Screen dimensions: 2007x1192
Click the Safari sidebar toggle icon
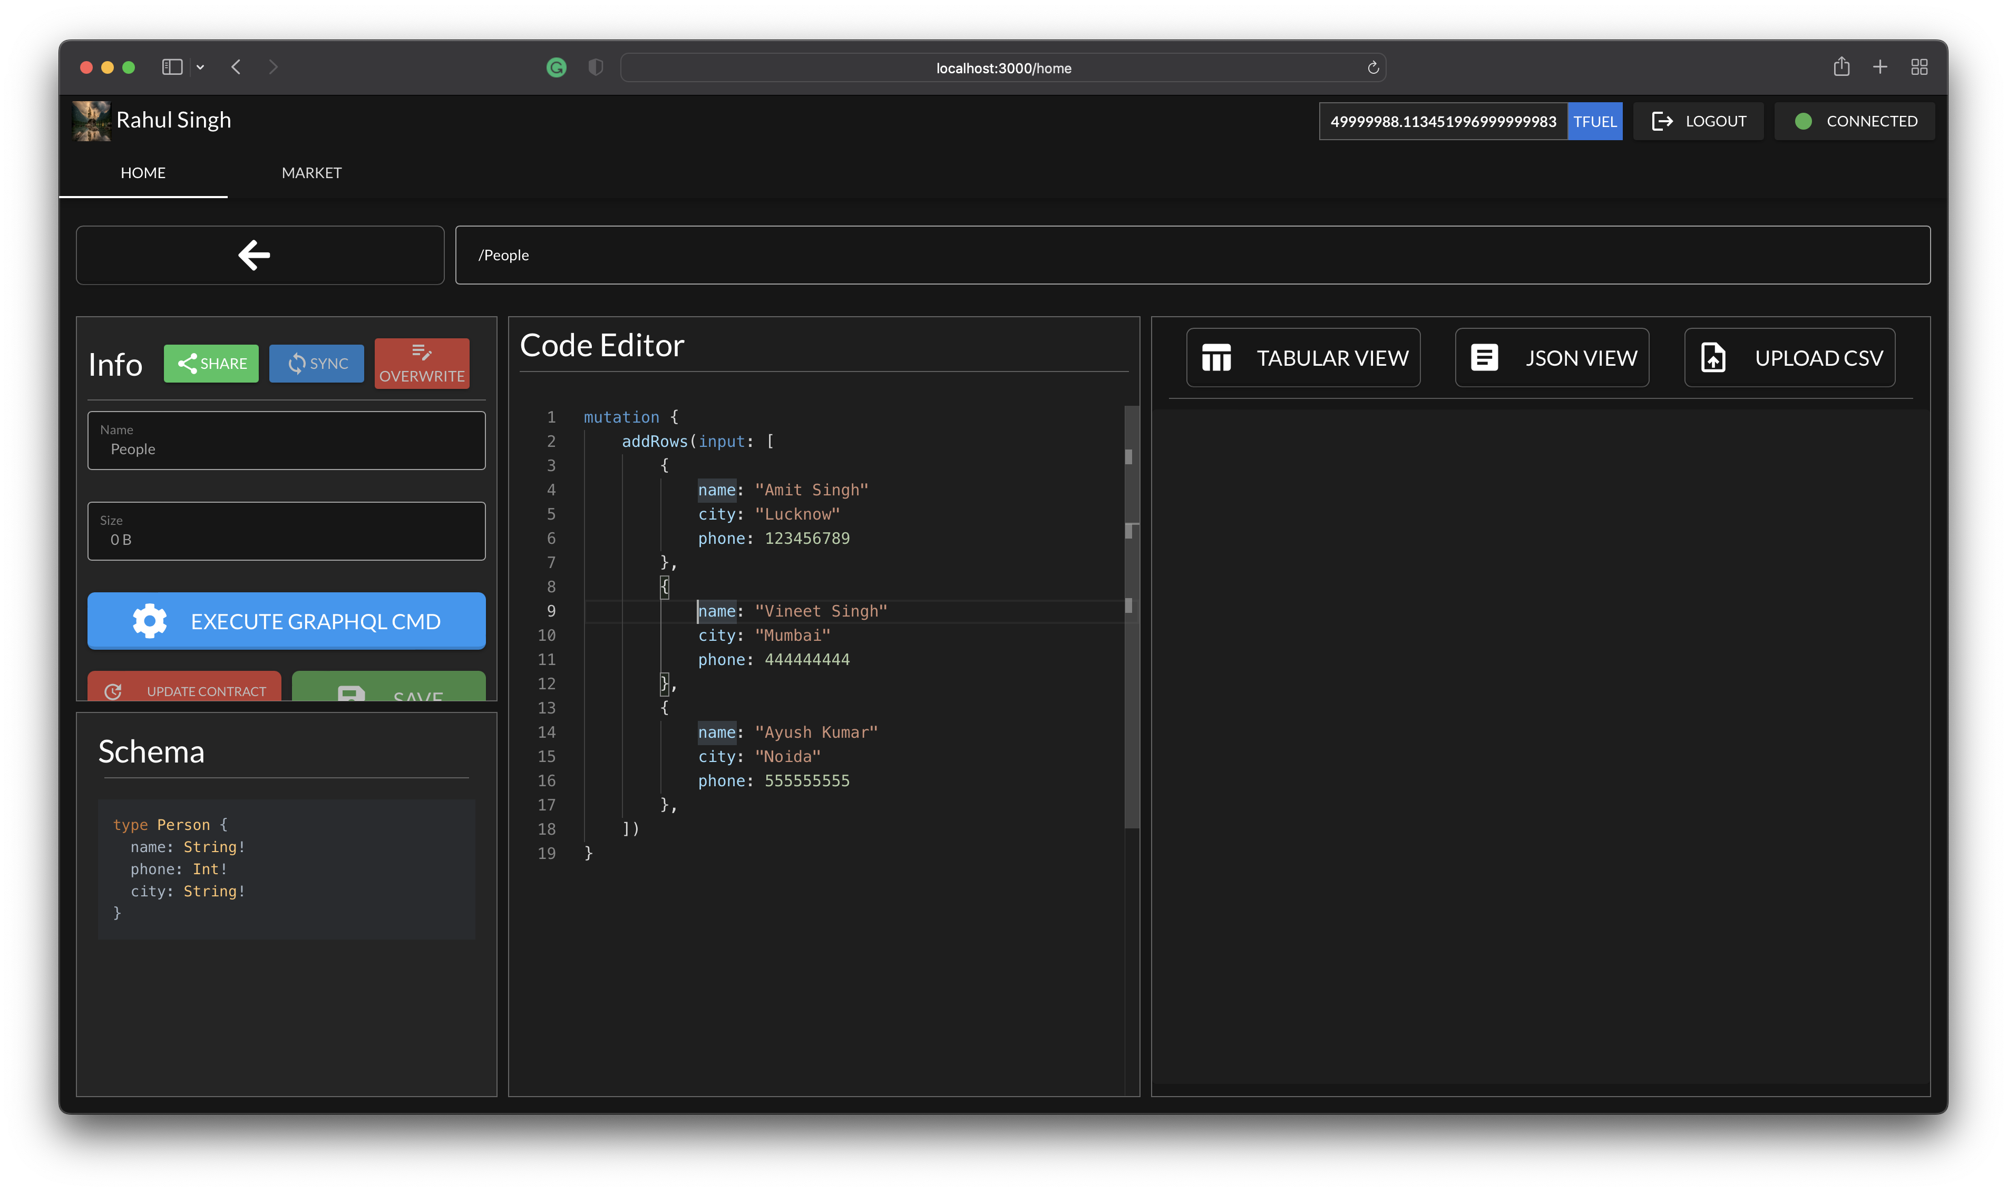click(172, 67)
